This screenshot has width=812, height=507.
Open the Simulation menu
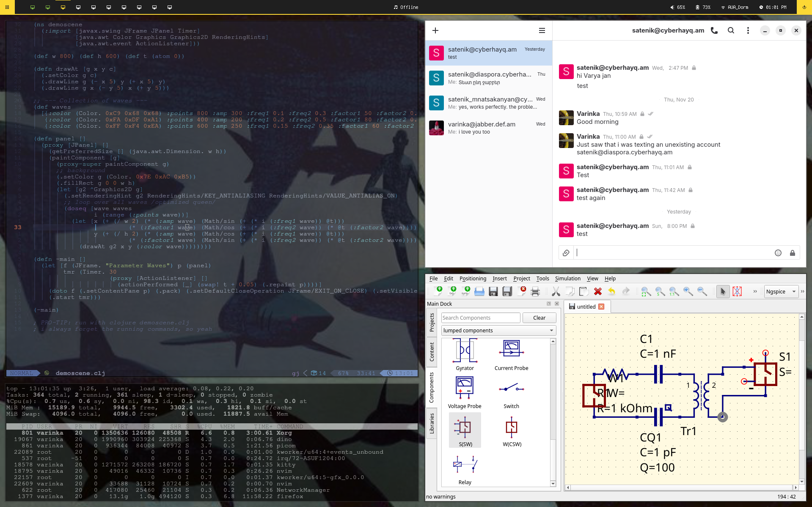[x=568, y=279]
